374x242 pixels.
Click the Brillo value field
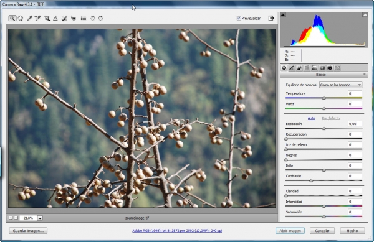pos(355,165)
